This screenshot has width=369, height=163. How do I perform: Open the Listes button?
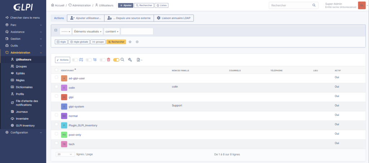(x=161, y=5)
